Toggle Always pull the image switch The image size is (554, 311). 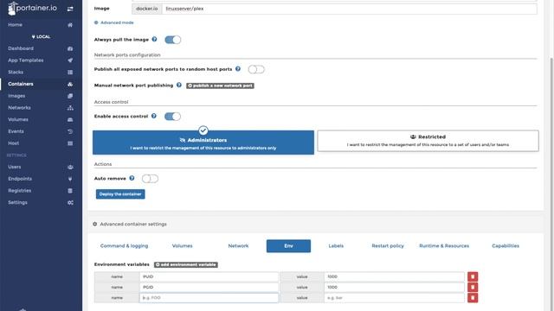tap(173, 40)
